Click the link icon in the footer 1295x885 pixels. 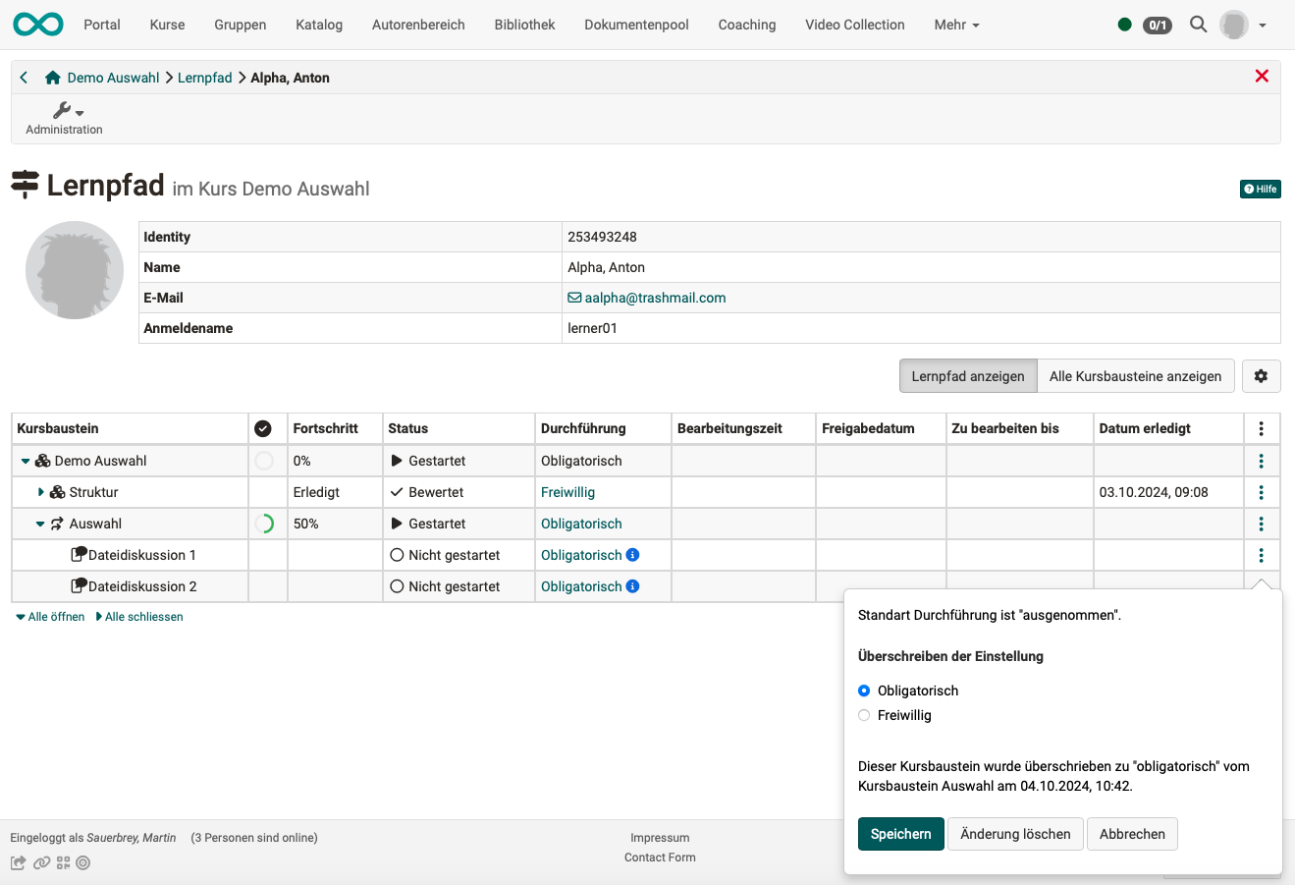(x=41, y=861)
